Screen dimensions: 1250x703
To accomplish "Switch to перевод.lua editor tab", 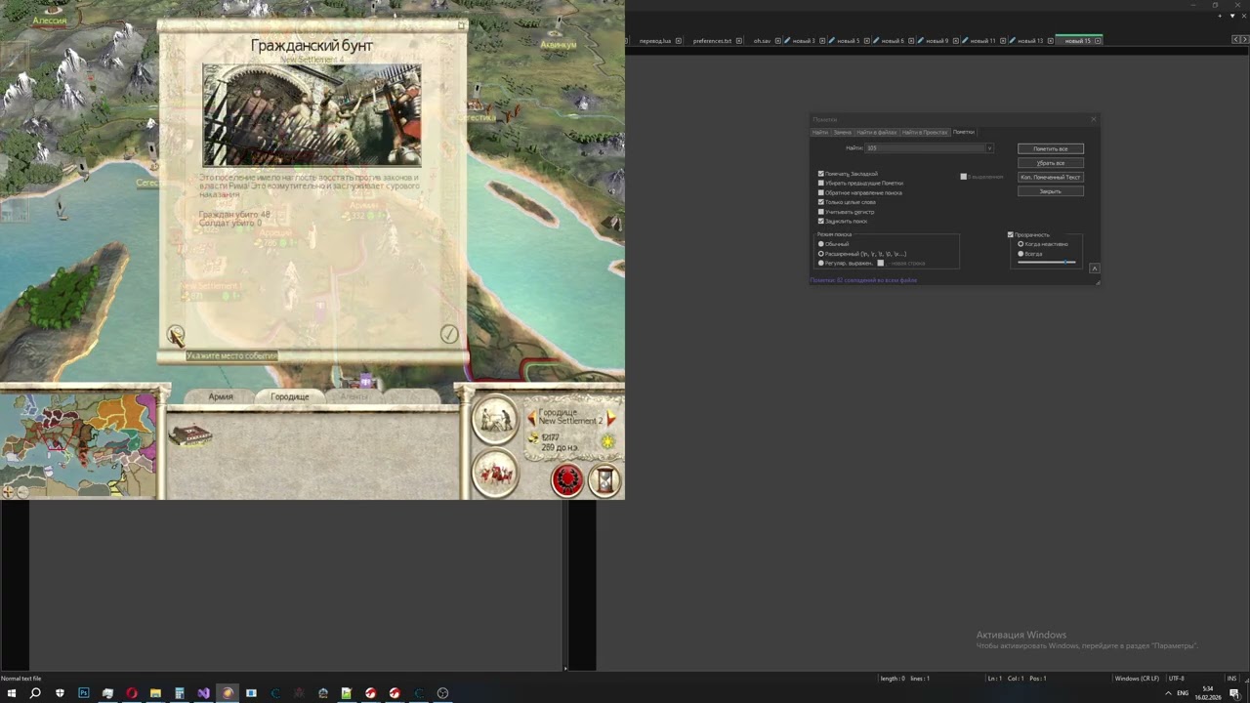I will coord(655,41).
